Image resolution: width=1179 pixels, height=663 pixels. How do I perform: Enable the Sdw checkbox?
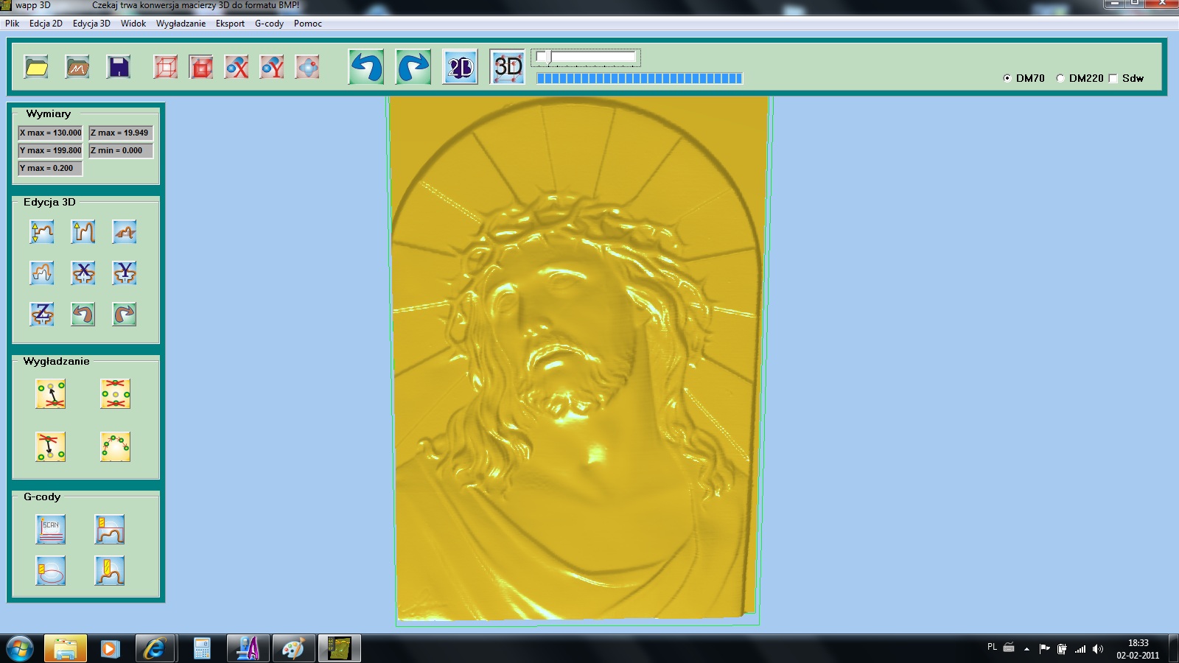pyautogui.click(x=1113, y=78)
